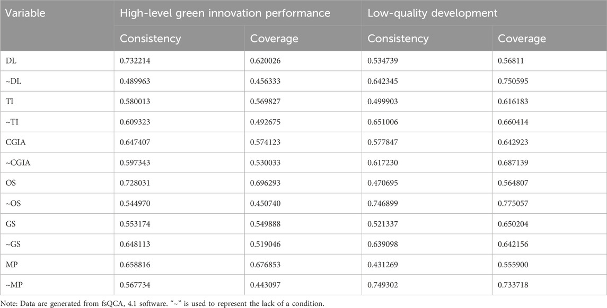Click the cell 0.648113
Screen dimensions: 607x308
(135, 244)
